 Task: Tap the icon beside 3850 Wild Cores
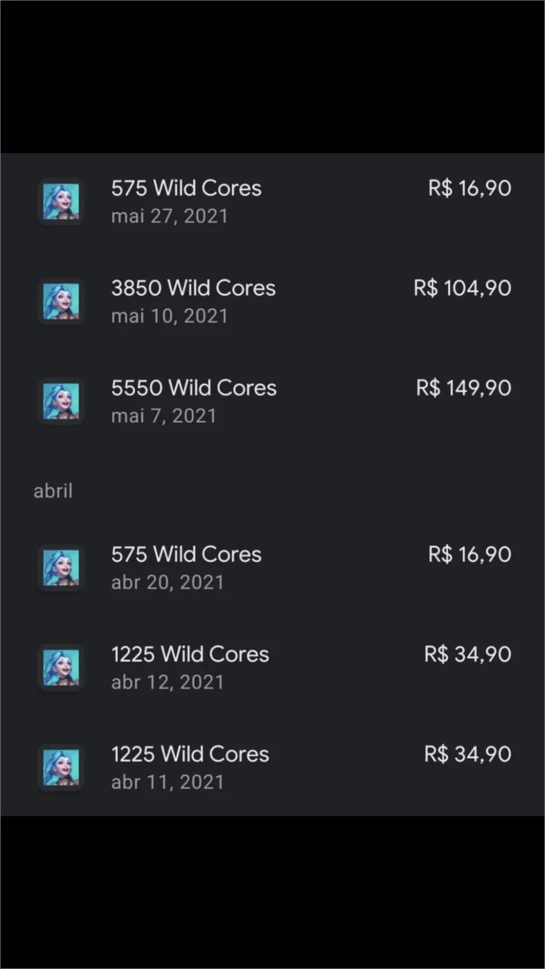(x=61, y=302)
